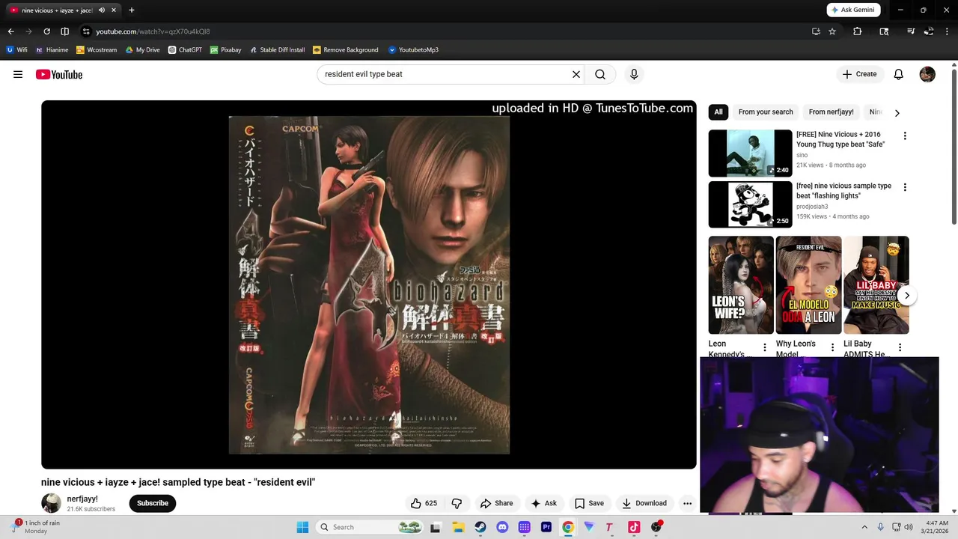The image size is (958, 539).
Task: Open nerfjayy! channel avatar
Action: pos(51,503)
